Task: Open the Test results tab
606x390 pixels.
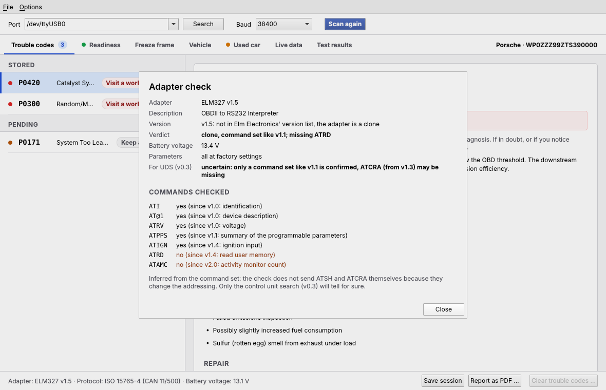Action: point(334,45)
